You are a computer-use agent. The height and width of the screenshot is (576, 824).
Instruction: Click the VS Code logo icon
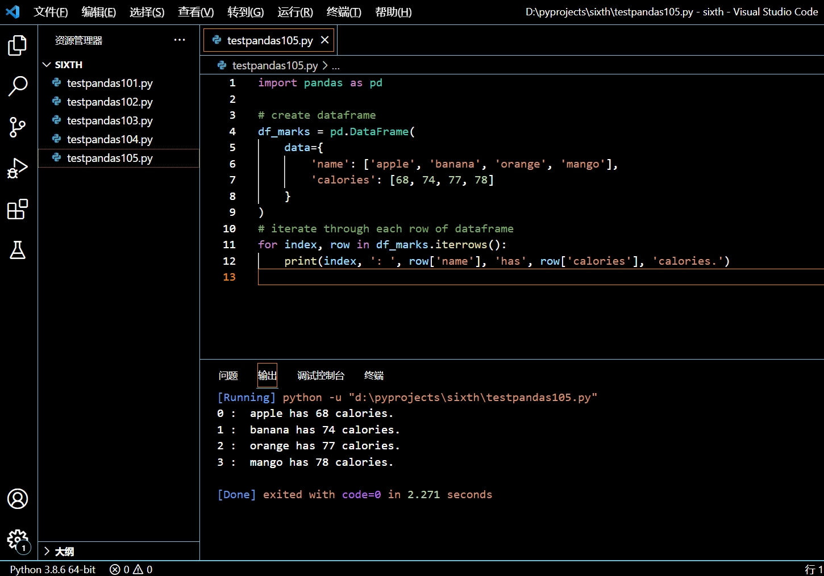tap(13, 12)
